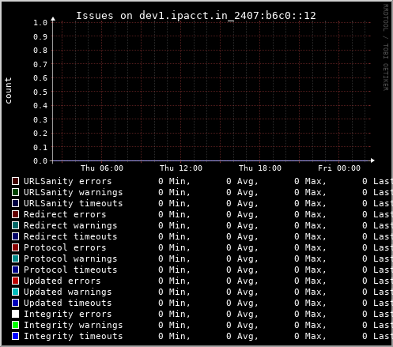Click the Thu 06:00 time axis label

coord(102,168)
